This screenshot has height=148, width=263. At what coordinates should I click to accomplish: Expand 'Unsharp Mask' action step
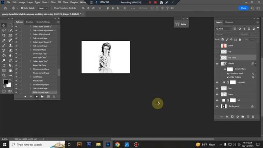click(30, 50)
